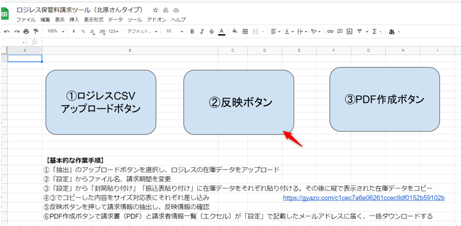Image resolution: width=461 pixels, height=226 pixels.
Task: Click the insert chart icon
Action: [349, 32]
